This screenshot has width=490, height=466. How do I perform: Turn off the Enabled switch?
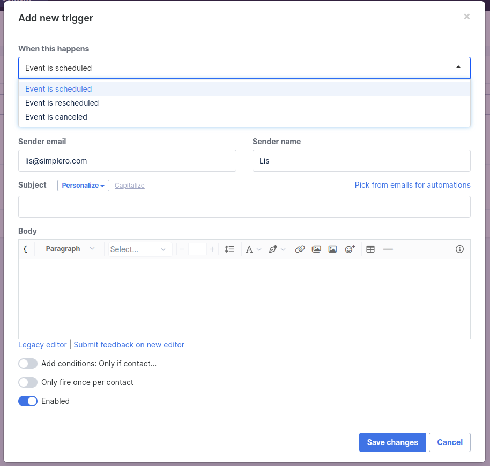tap(28, 401)
